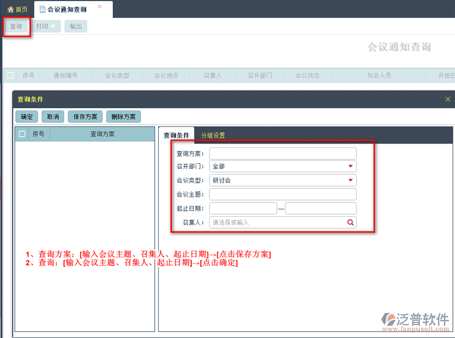Select the 查询条件 tab

(177, 134)
